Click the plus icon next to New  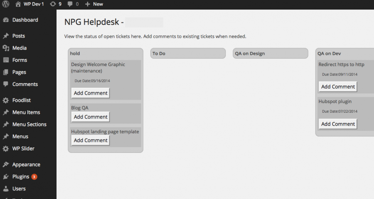pyautogui.click(x=88, y=4)
